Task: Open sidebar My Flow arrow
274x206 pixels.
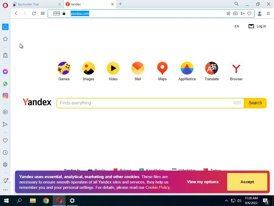Action: click(x=5, y=124)
